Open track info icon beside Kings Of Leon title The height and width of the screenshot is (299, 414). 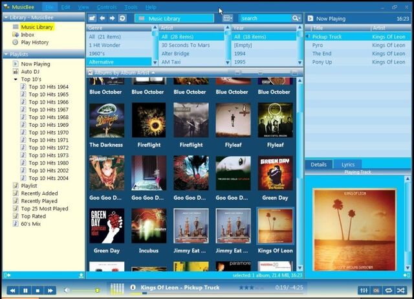point(133,287)
